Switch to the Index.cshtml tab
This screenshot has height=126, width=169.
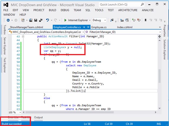pos(125,27)
